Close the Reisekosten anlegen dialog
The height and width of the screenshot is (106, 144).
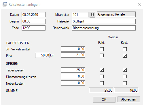pos(139,4)
